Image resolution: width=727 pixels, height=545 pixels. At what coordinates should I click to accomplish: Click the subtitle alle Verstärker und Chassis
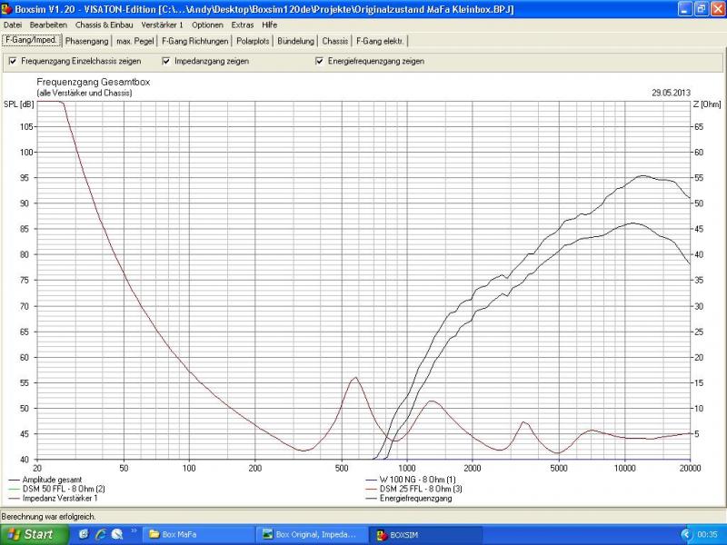tap(85, 94)
